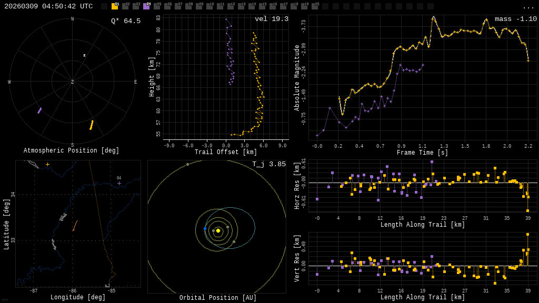Click the orange meteor track on polar plot
539x303 pixels.
[92, 125]
